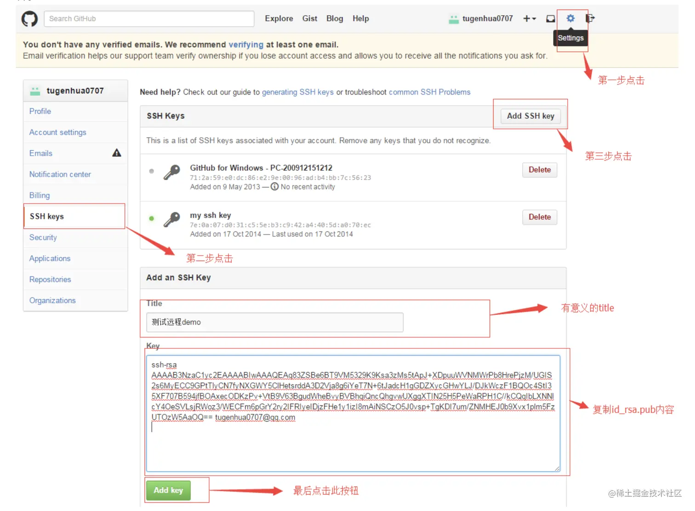Click the tugenhua0707 sidebar heading

(x=75, y=91)
